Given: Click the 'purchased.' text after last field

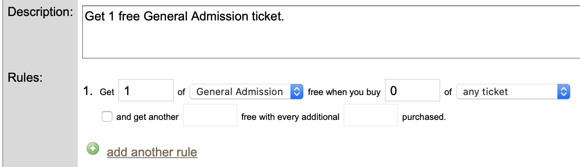Looking at the screenshot, I should pyautogui.click(x=424, y=117).
